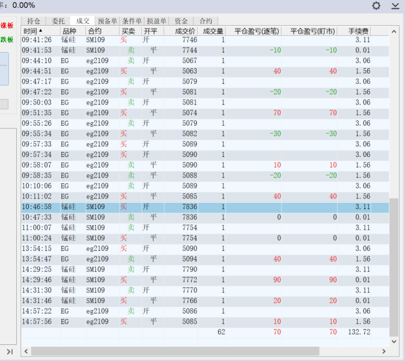Select the trade row at 09:47:22

coord(205,92)
